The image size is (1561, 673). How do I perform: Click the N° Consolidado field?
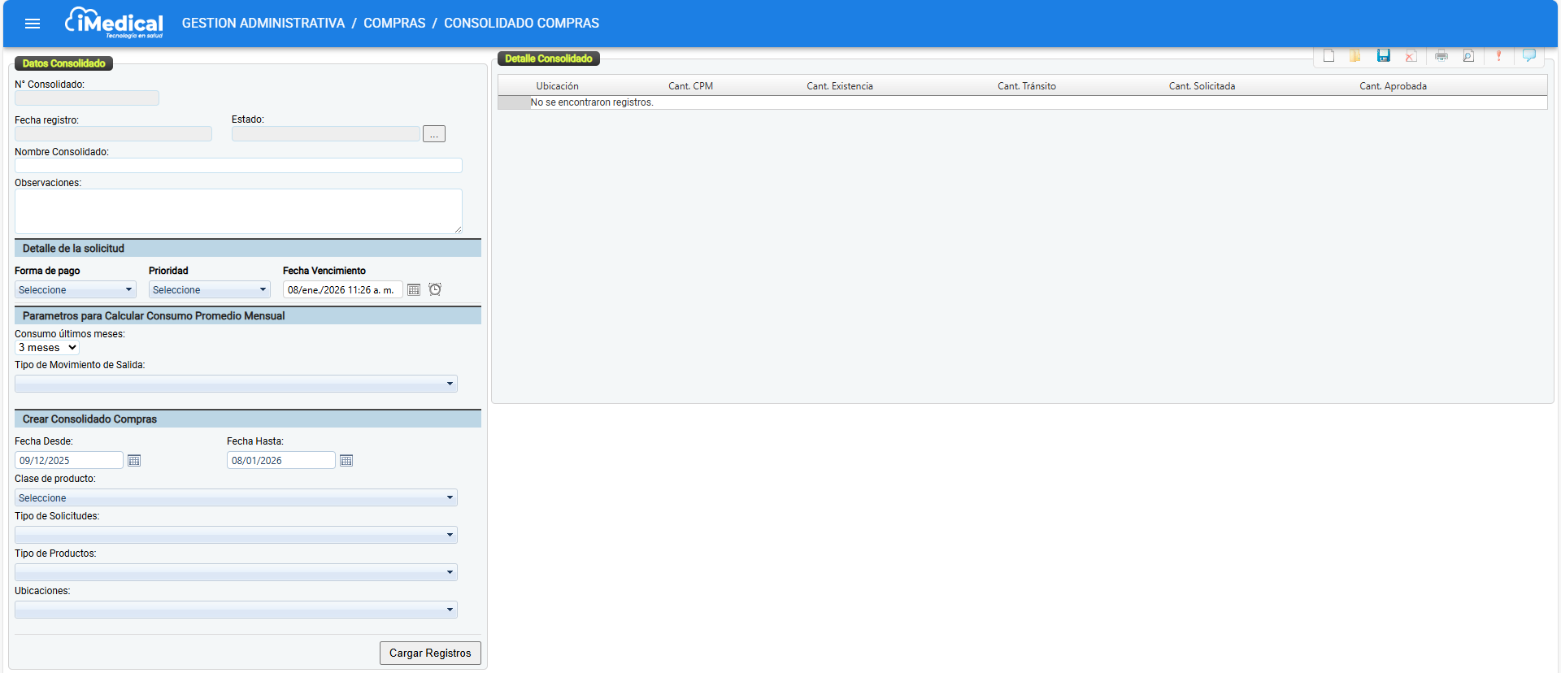(87, 98)
